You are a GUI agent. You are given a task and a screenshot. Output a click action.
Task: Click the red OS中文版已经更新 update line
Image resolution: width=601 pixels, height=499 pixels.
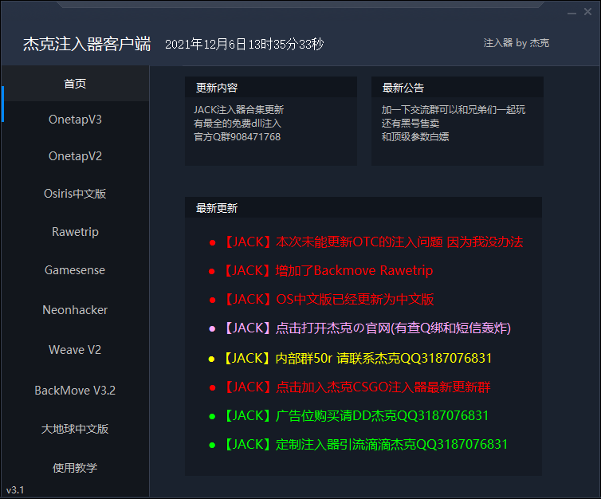click(x=328, y=300)
